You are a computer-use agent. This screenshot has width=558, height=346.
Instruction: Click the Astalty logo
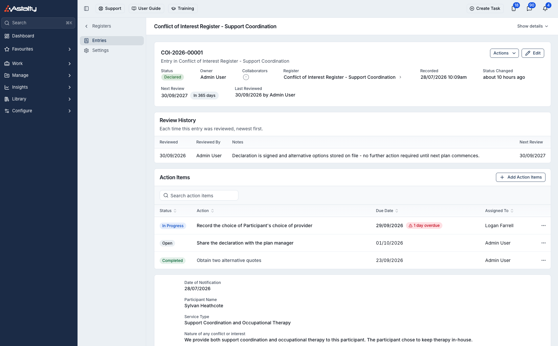20,9
